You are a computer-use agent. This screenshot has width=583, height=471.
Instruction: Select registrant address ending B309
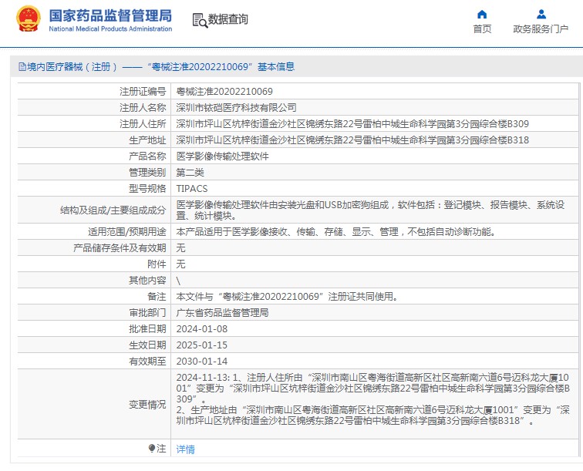tap(352, 124)
